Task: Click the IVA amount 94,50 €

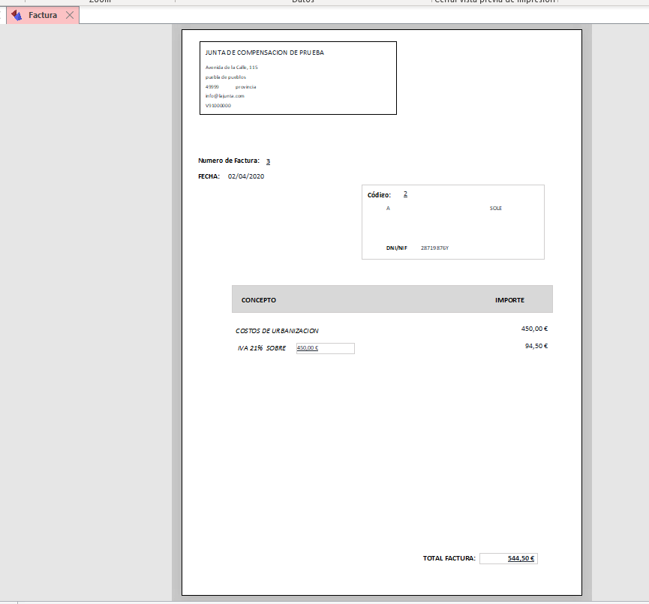Action: pos(536,346)
